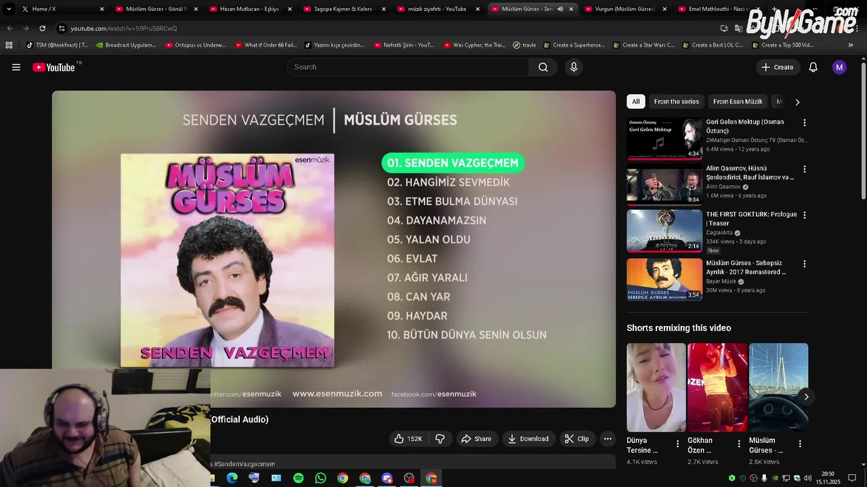
Task: Show more filter chips with right arrow
Action: click(x=797, y=102)
